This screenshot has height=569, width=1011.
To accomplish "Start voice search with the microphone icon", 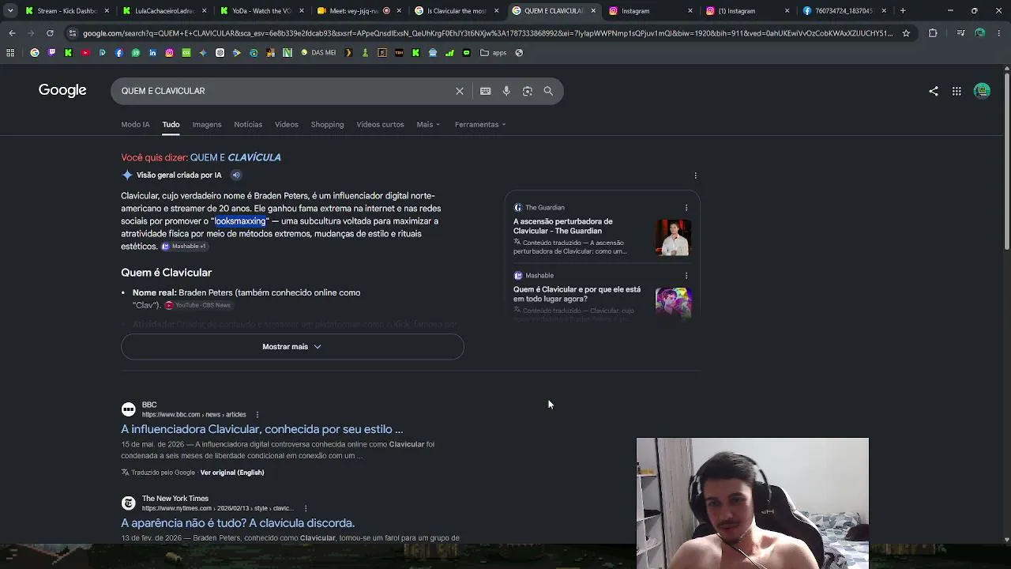I will click(506, 91).
